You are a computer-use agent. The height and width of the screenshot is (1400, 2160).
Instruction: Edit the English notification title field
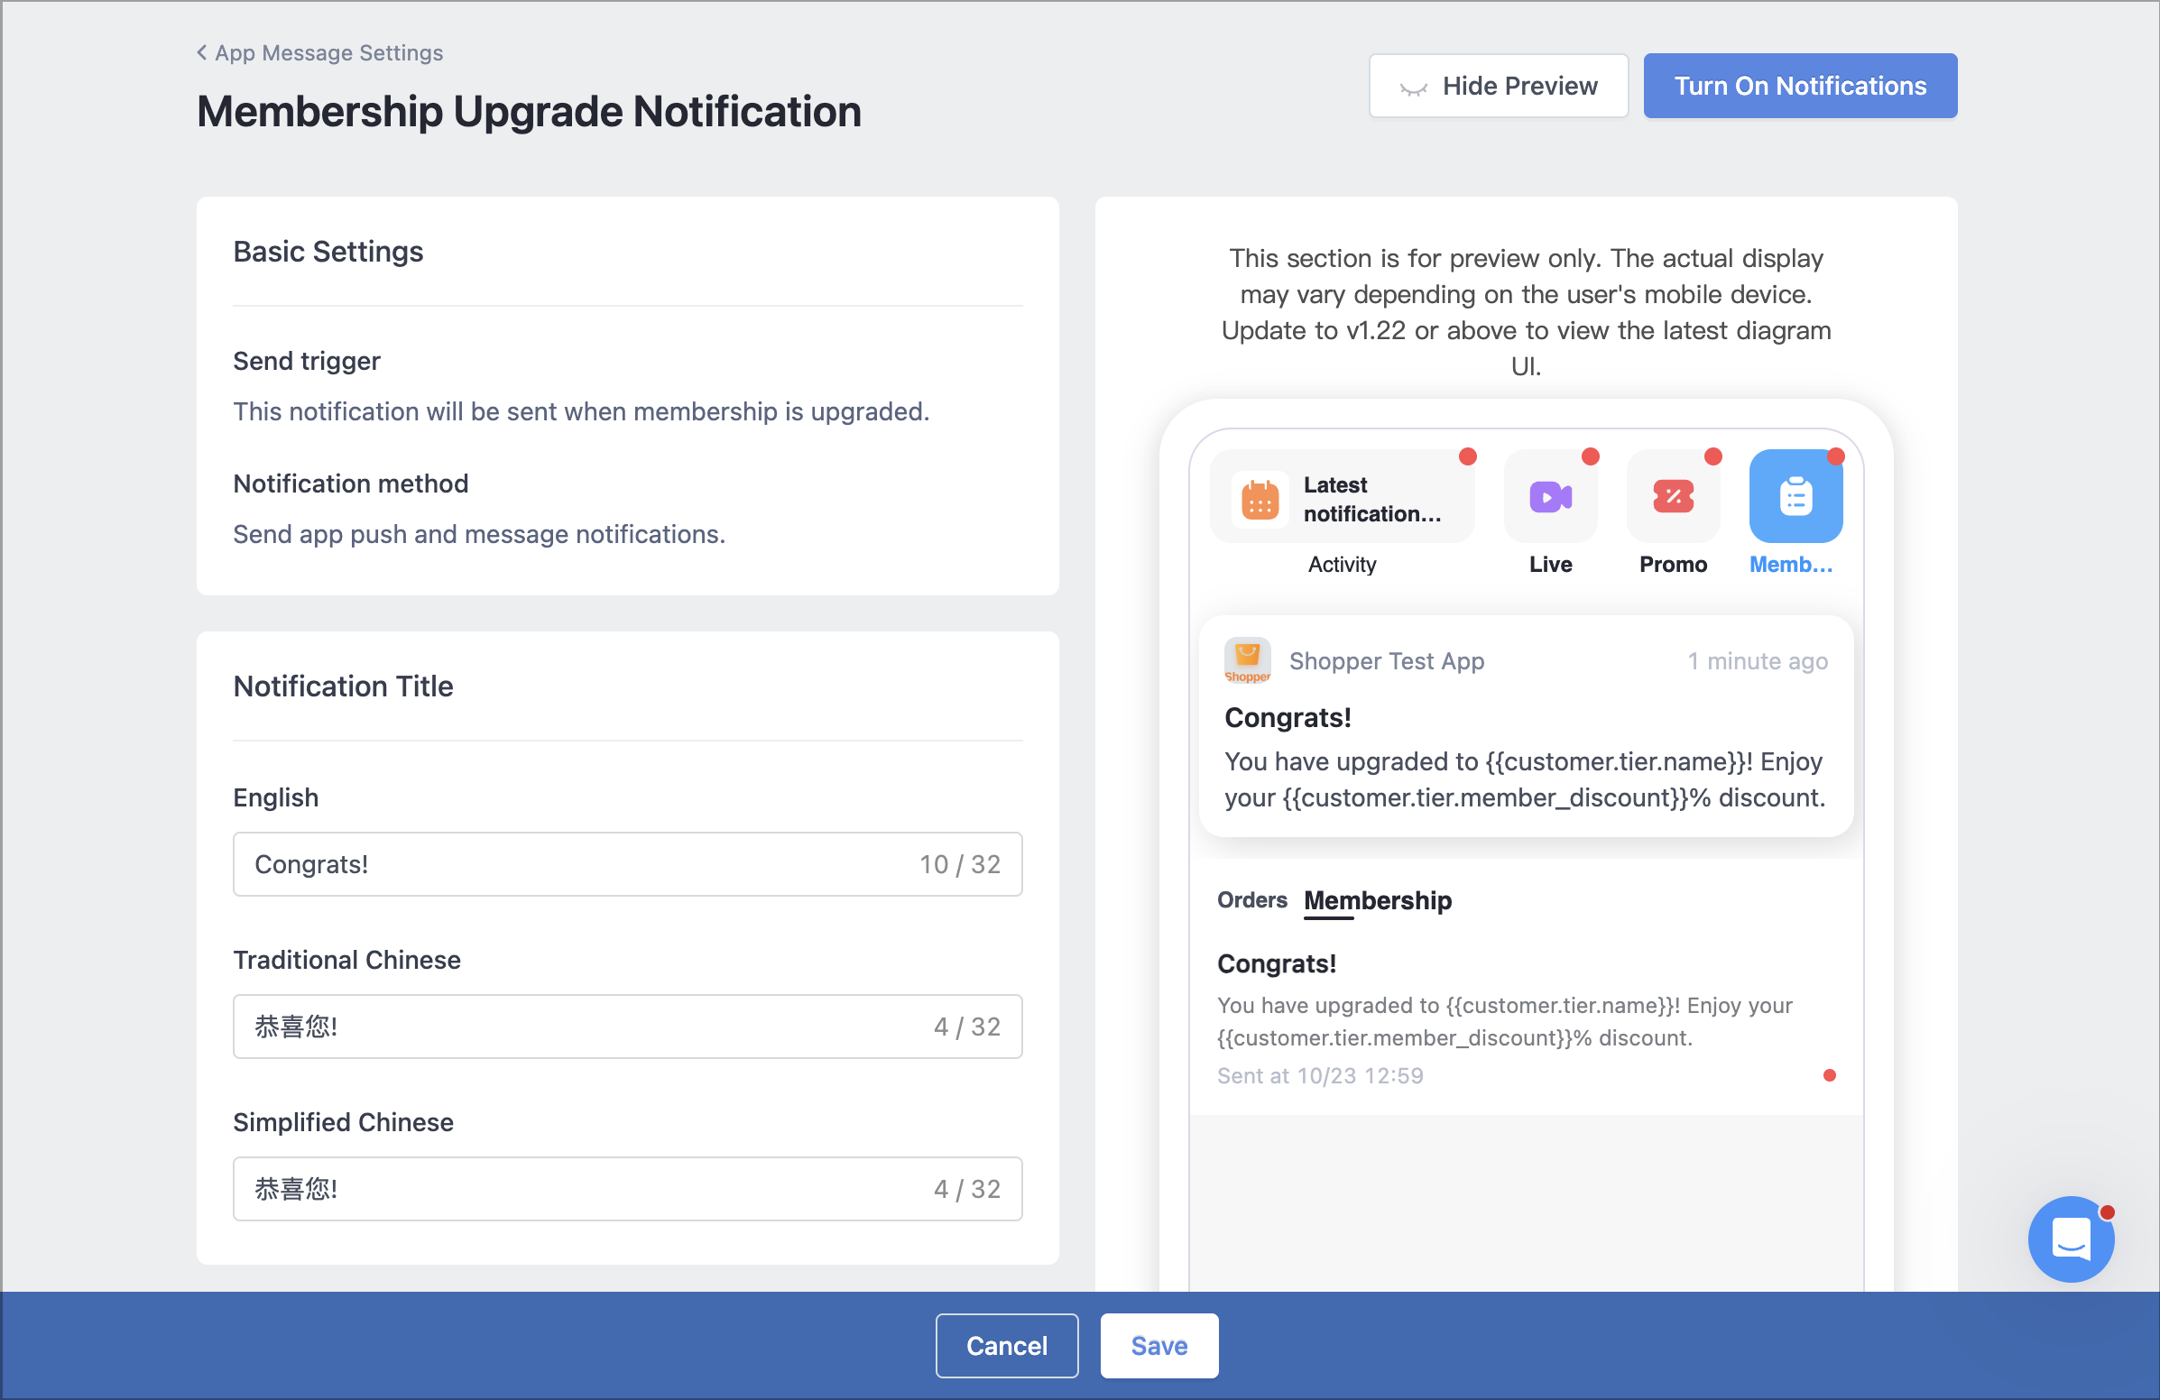pyautogui.click(x=627, y=864)
